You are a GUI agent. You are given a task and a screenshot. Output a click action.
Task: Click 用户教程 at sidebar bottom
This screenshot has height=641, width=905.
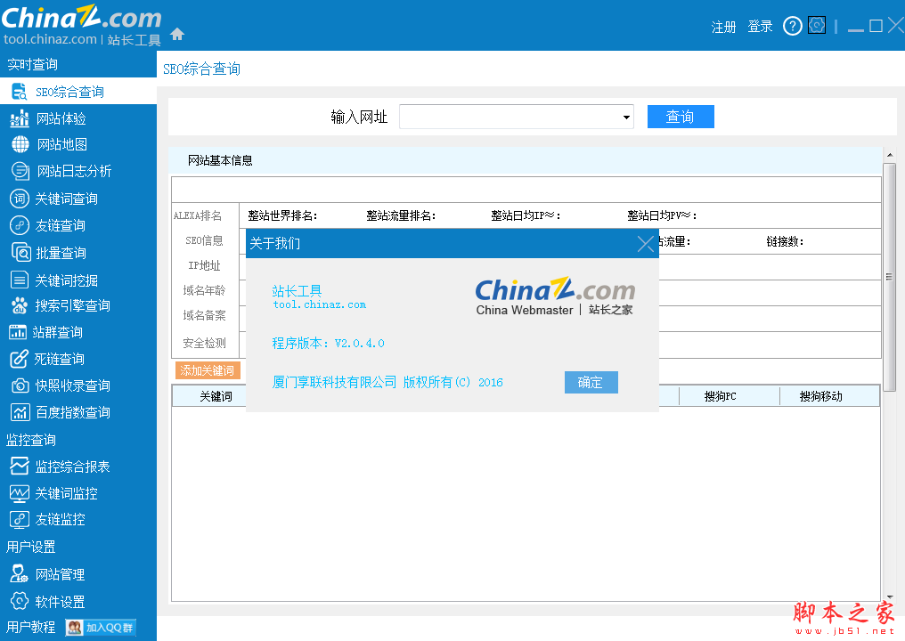[31, 627]
